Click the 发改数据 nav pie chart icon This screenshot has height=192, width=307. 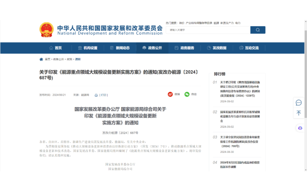point(209,48)
